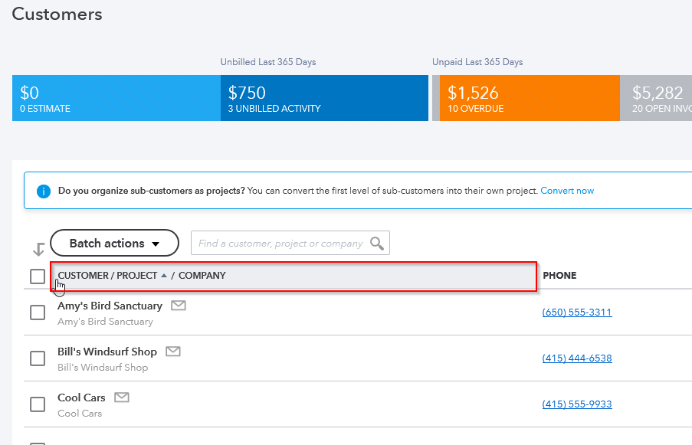This screenshot has height=445, width=692.
Task: Click the magnifier search icon in customer search
Action: (x=377, y=244)
